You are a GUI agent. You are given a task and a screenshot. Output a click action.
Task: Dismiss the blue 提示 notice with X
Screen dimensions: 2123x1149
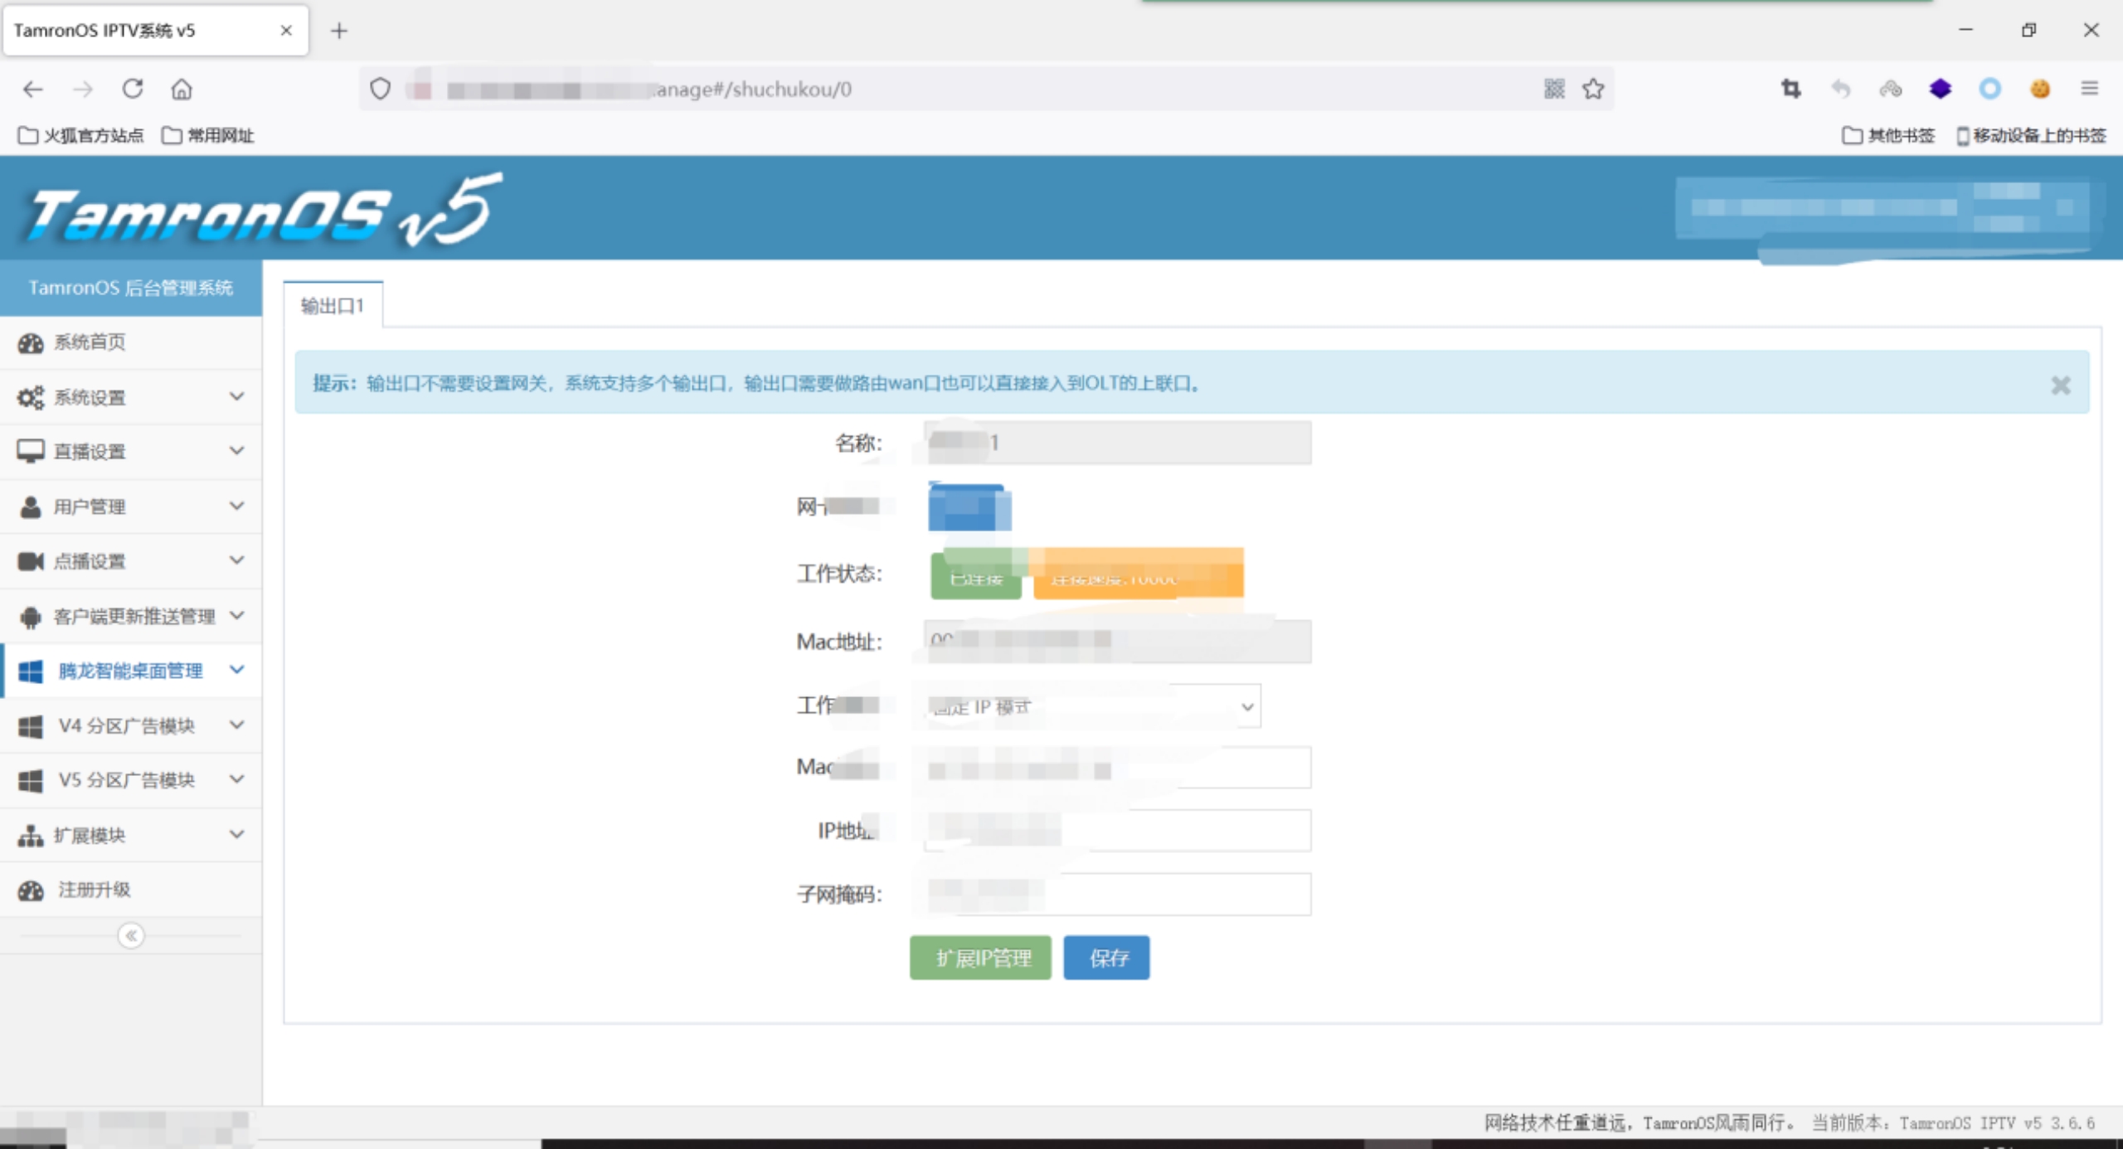[2061, 385]
